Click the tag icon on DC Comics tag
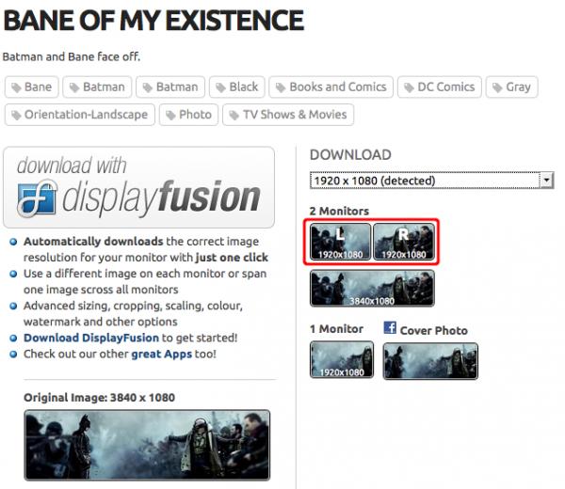The height and width of the screenshot is (489, 565). pos(409,87)
